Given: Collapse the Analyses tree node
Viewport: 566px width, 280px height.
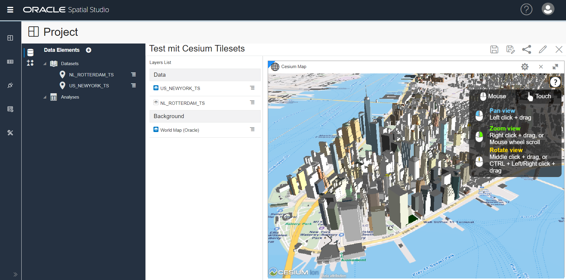Looking at the screenshot, I should pyautogui.click(x=45, y=97).
